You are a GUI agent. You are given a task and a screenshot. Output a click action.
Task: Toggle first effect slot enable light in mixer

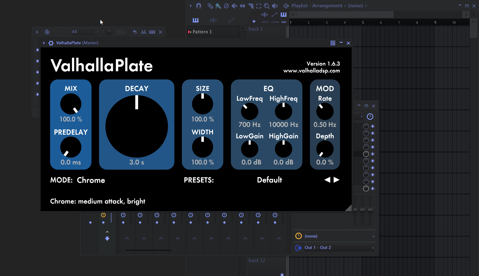(x=373, y=126)
